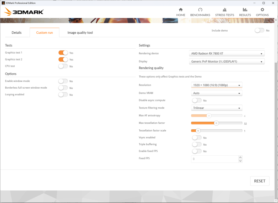Open the Stress Tests section
Image resolution: width=278 pixels, height=203 pixels.
point(224,12)
